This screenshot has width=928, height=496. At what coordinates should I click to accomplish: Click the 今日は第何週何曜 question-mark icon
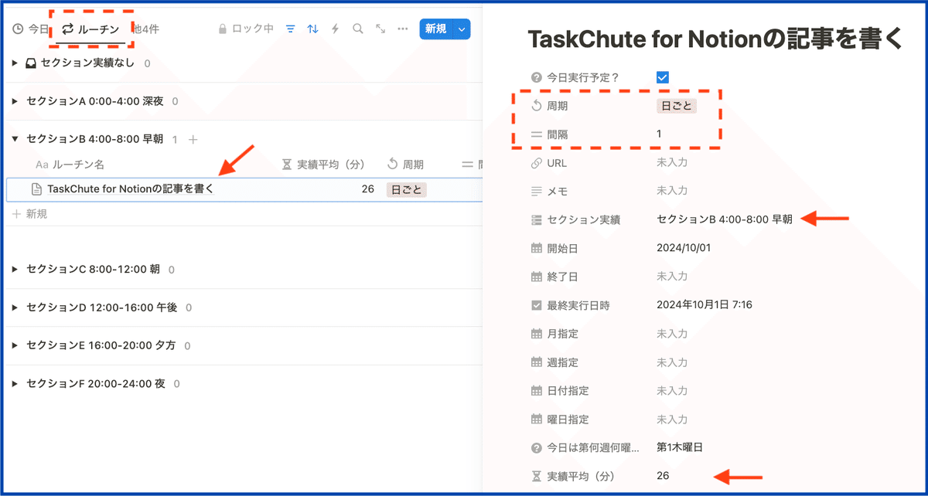coord(537,447)
